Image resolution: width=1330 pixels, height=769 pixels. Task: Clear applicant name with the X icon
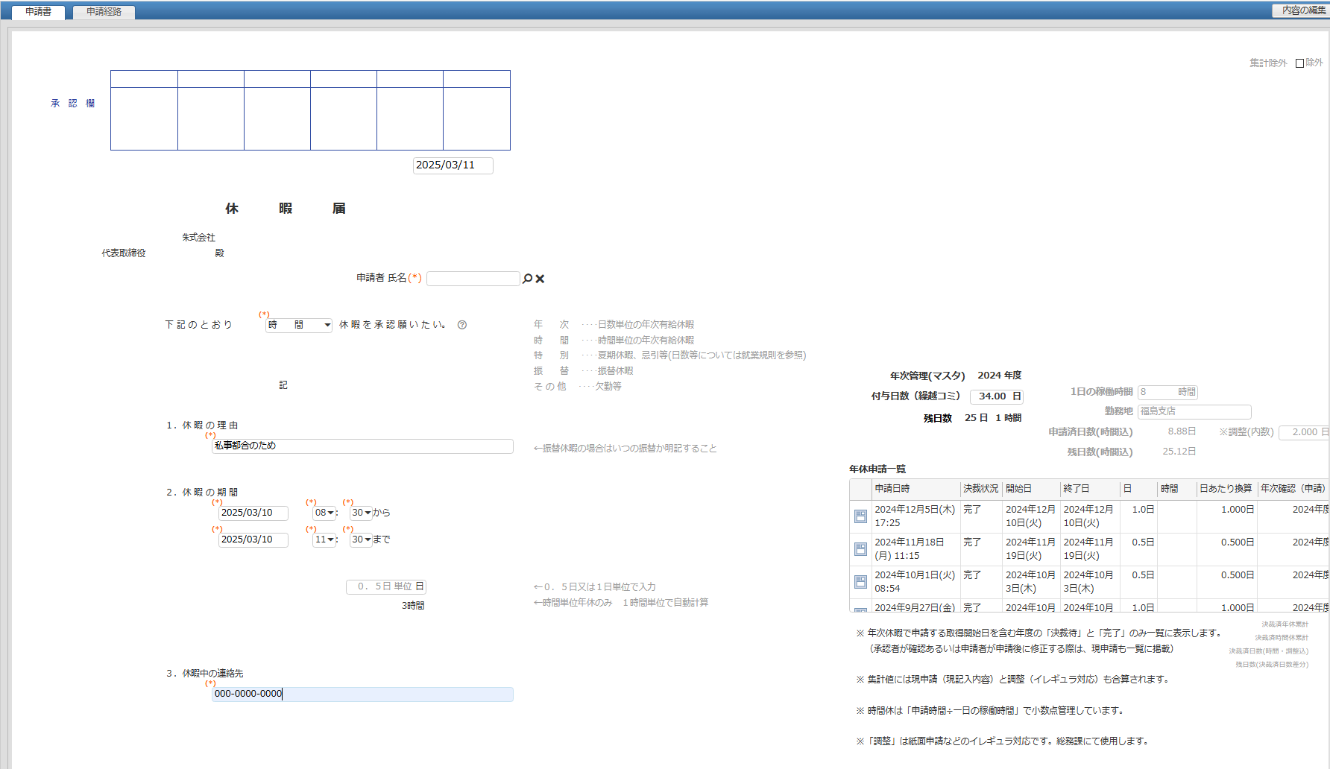540,279
